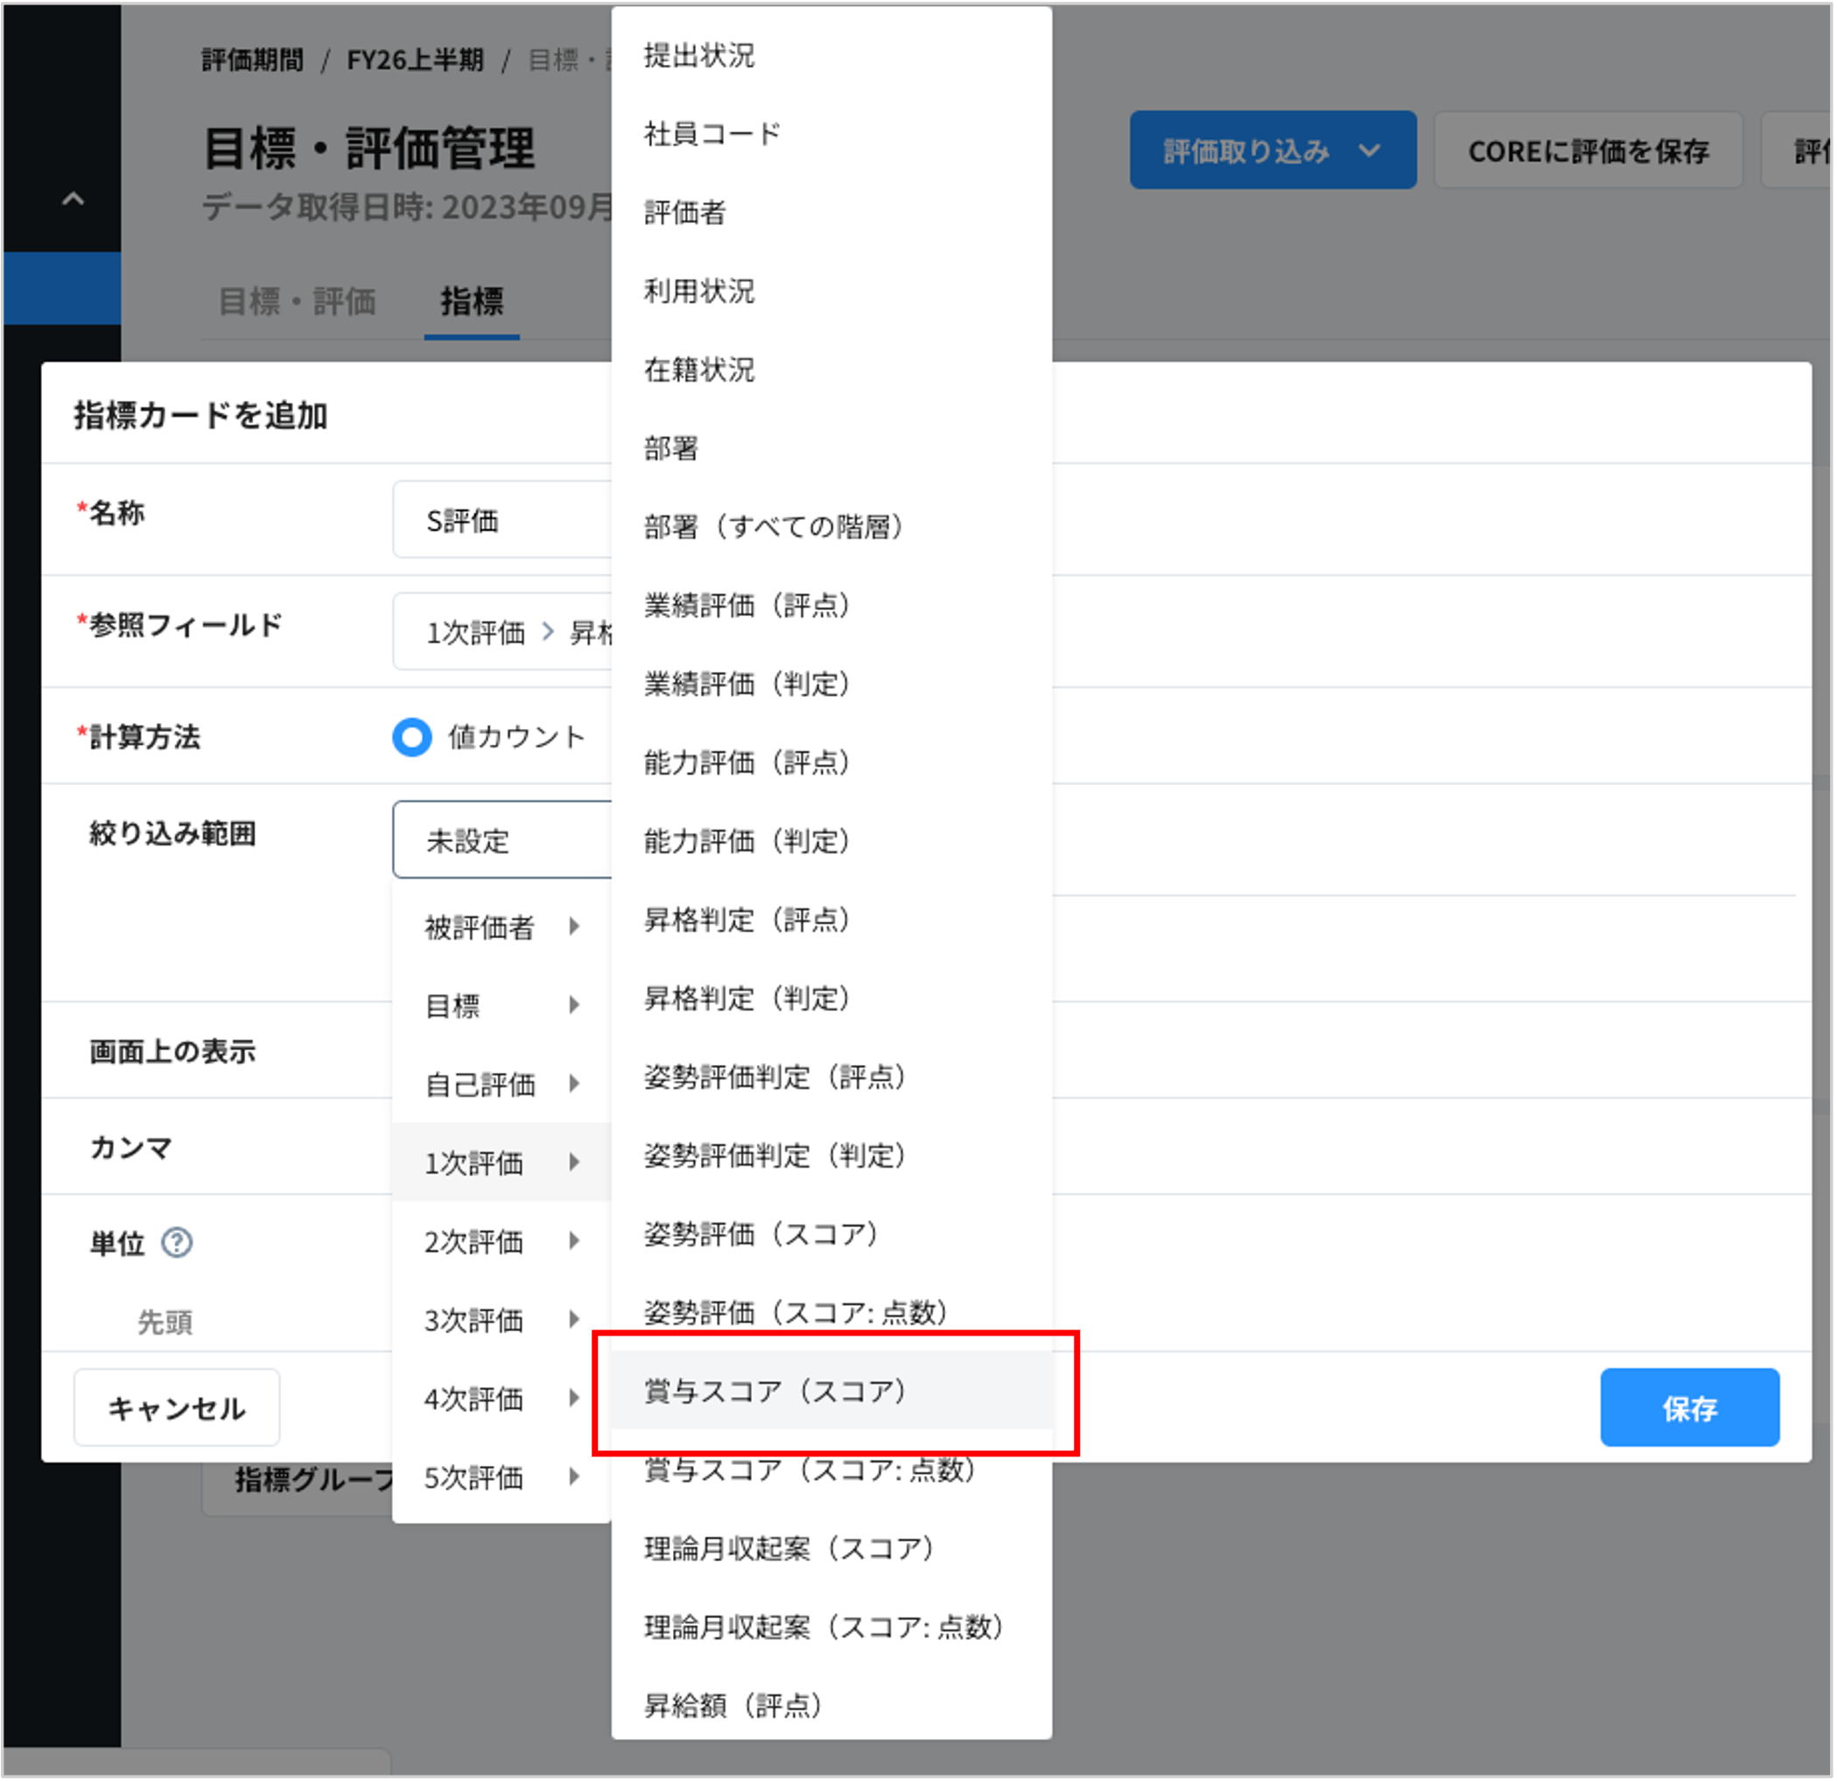
Task: Click the キャンセル button
Action: [176, 1407]
